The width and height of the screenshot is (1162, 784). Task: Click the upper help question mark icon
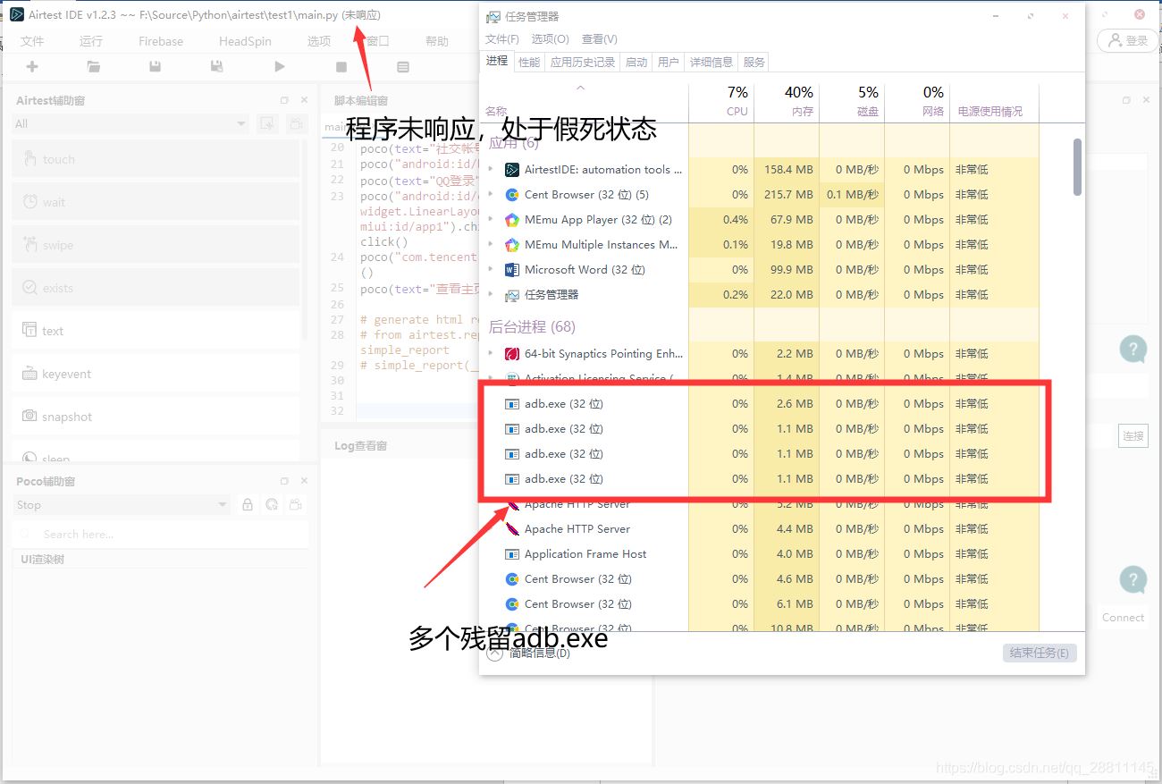1133,349
